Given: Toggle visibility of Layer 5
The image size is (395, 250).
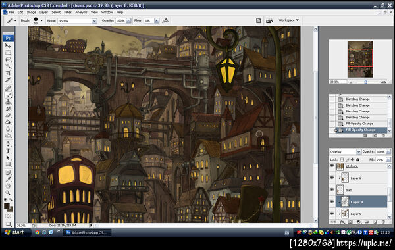Looking at the screenshot, I should [x=332, y=214].
